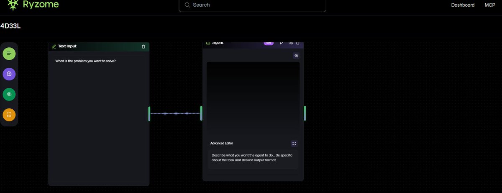The height and width of the screenshot is (193, 502).
Task: Click the Agent prompt box "Describe what you want..."
Action: point(253,160)
